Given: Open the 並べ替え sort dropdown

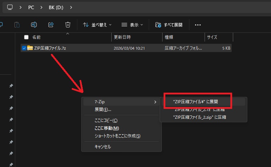Looking at the screenshot, I should pos(97,25).
